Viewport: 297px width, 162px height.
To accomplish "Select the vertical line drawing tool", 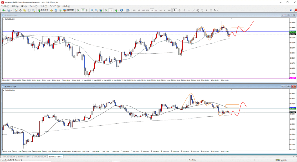I will click(x=185, y=10).
